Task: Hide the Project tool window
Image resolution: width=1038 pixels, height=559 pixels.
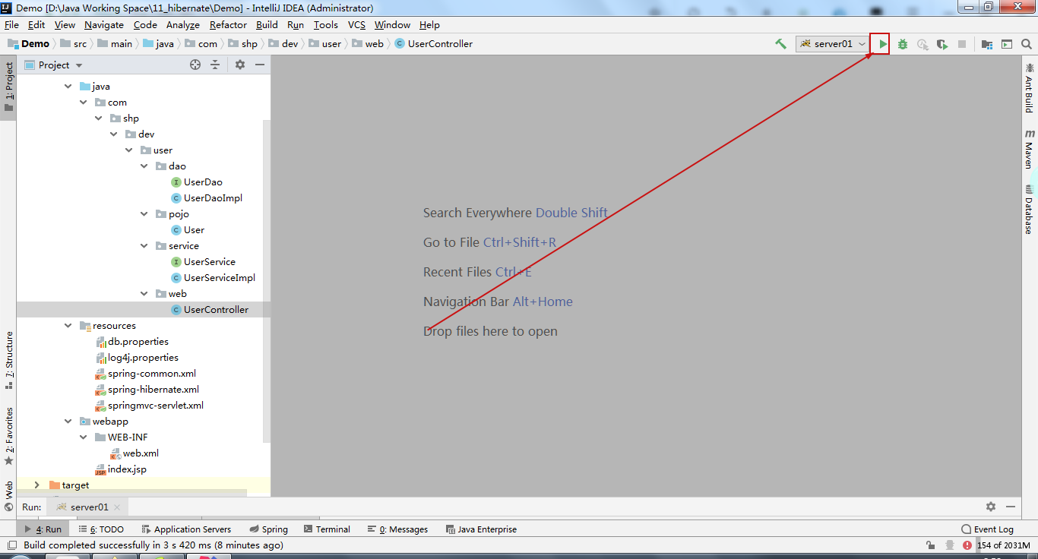Action: coord(260,65)
